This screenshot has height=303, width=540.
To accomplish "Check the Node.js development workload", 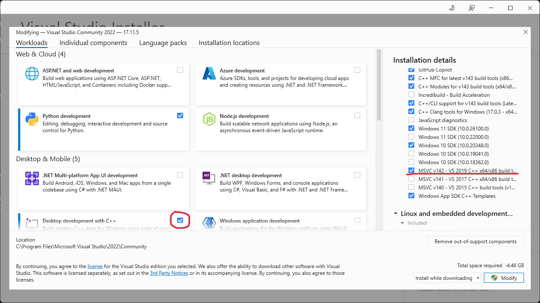I will [357, 116].
